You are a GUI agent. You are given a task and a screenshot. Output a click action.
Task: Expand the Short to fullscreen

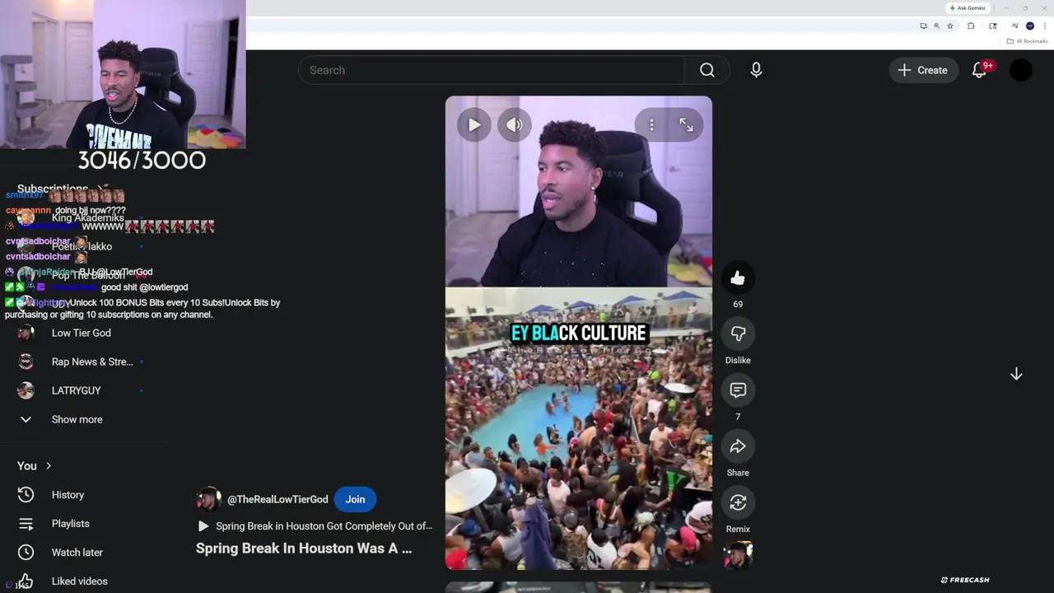(x=686, y=125)
